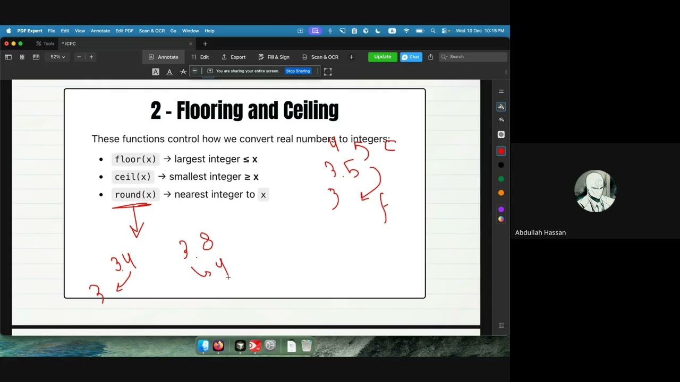Select the Export mode tab
The width and height of the screenshot is (680, 382).
coord(233,57)
